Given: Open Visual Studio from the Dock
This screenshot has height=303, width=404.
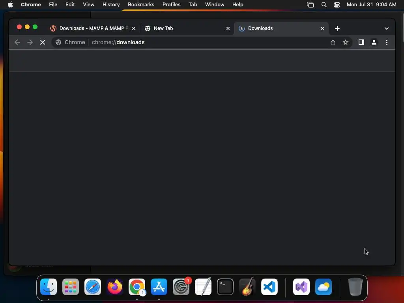Looking at the screenshot, I should coord(301,287).
